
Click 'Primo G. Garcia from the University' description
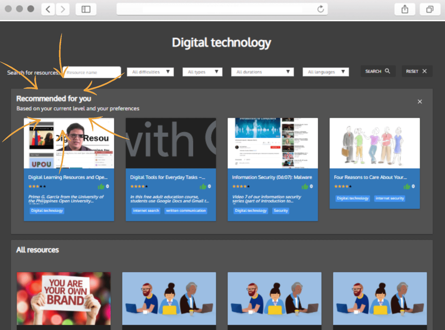[x=66, y=199]
